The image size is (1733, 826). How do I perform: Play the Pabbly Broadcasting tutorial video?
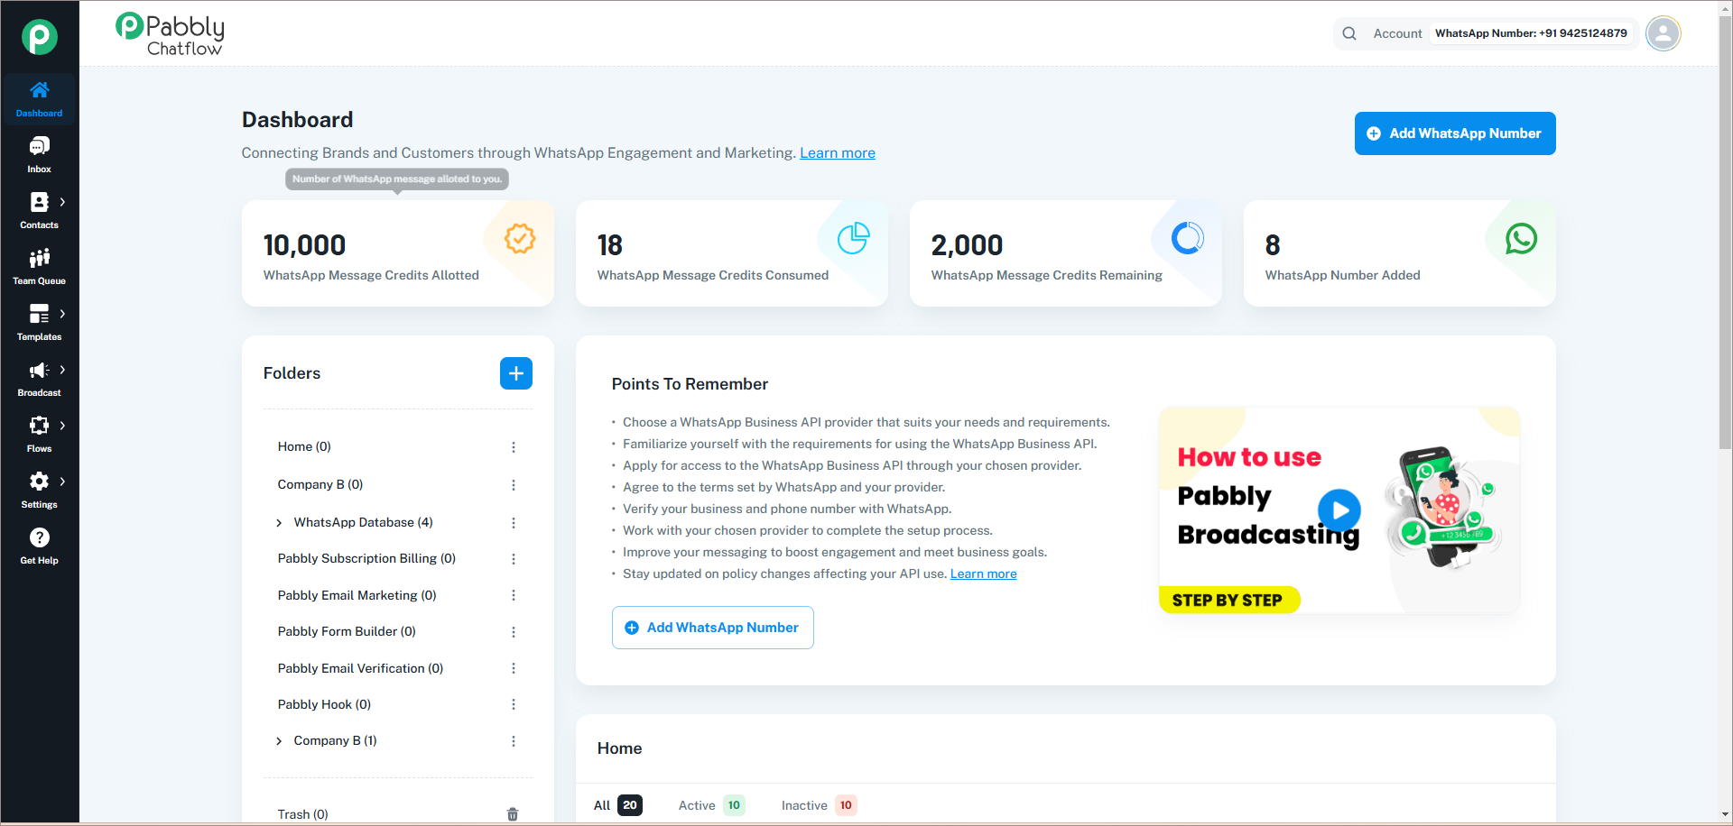click(1339, 510)
